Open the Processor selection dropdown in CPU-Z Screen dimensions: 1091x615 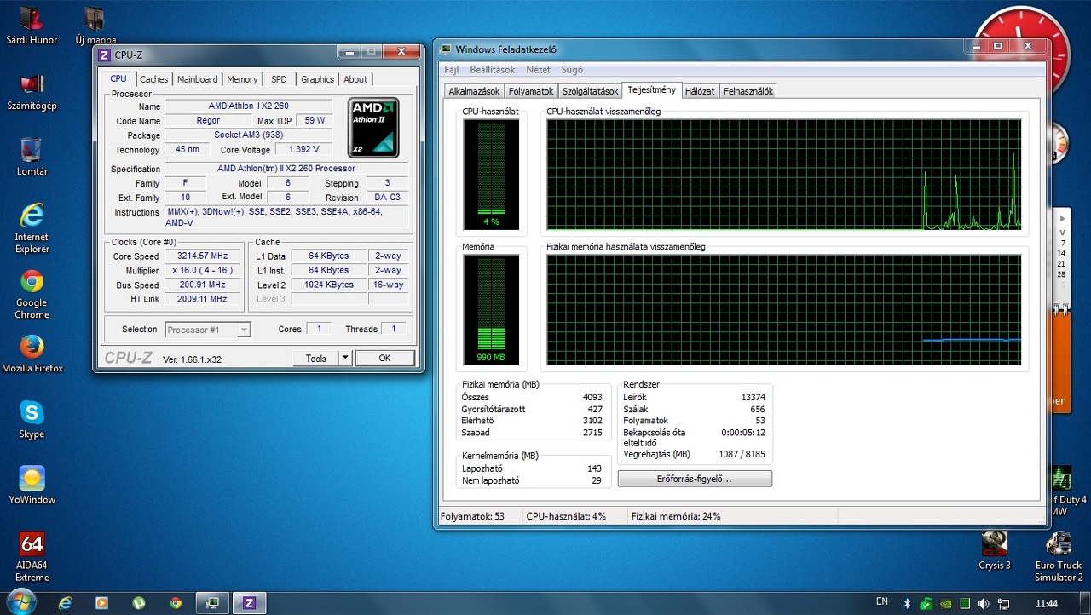point(208,330)
